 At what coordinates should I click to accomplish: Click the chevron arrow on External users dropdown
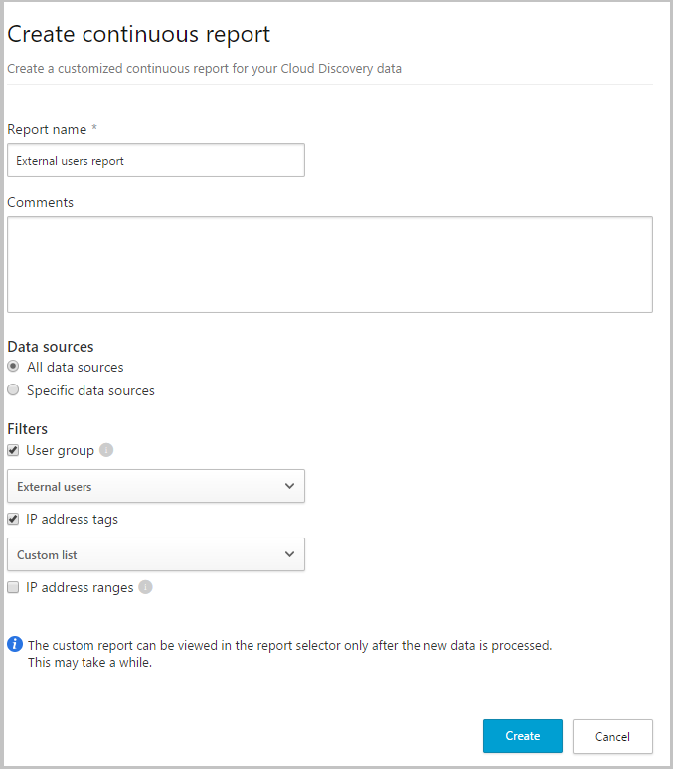[289, 486]
